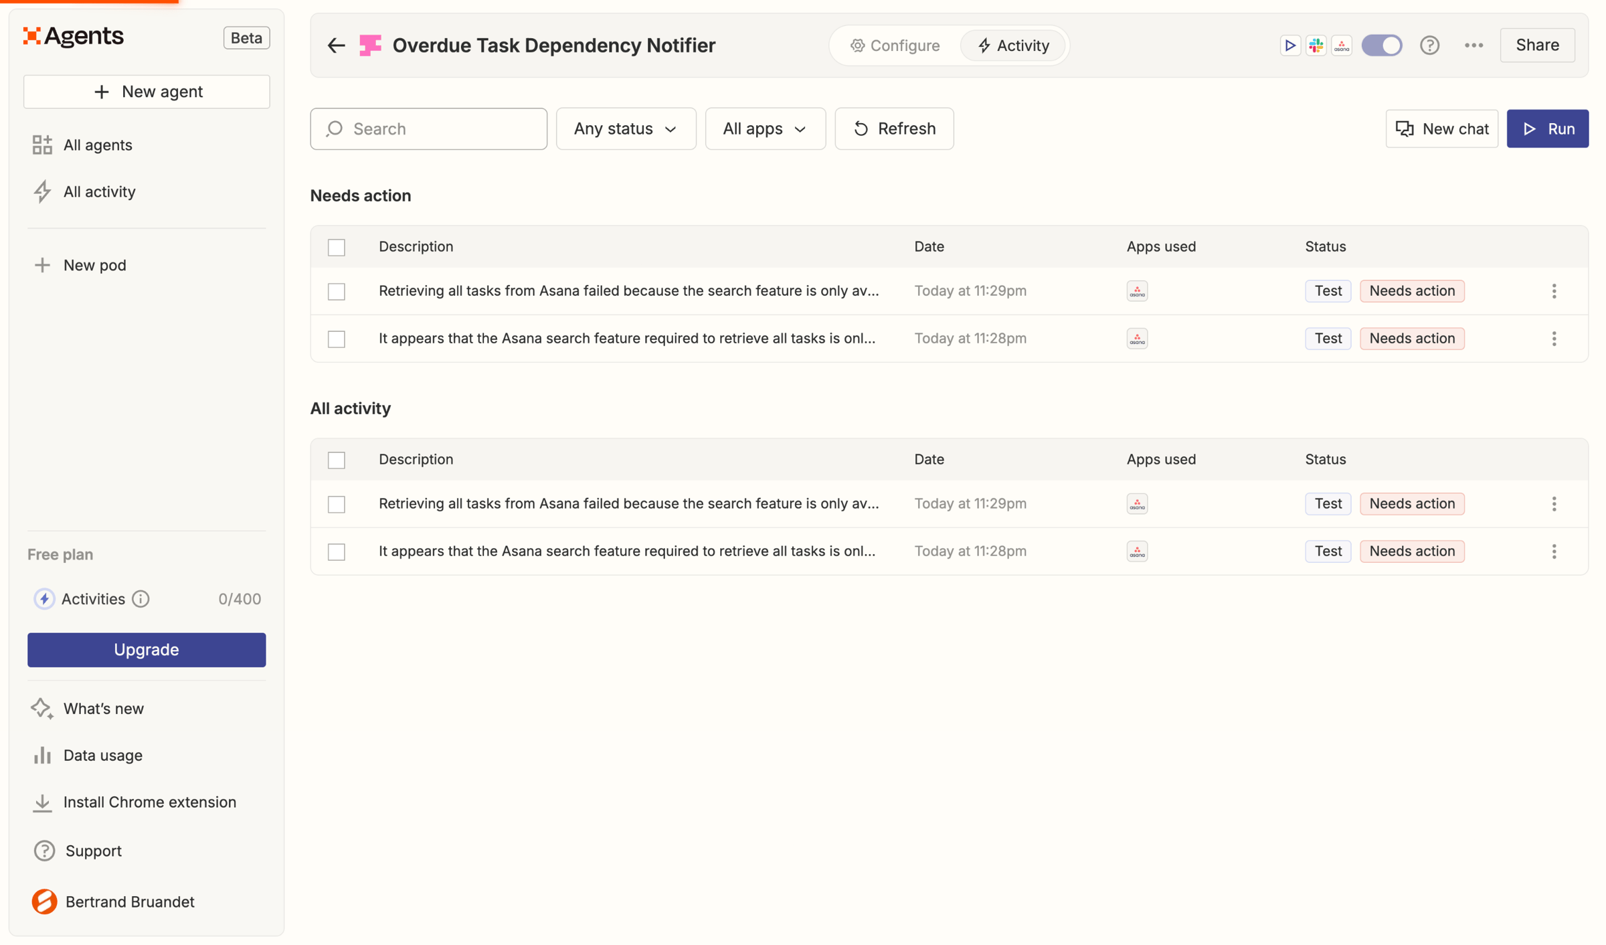Open row menu for 11:28pm All activity entry
Screen dimensions: 1606x945
coord(1554,551)
